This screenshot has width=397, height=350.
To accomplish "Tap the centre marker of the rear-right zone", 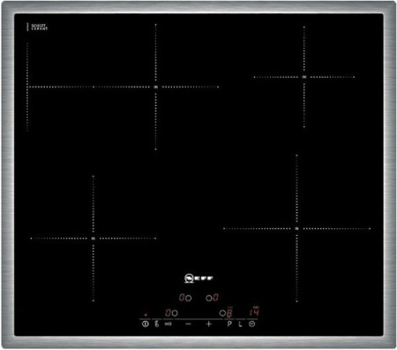I will point(304,77).
